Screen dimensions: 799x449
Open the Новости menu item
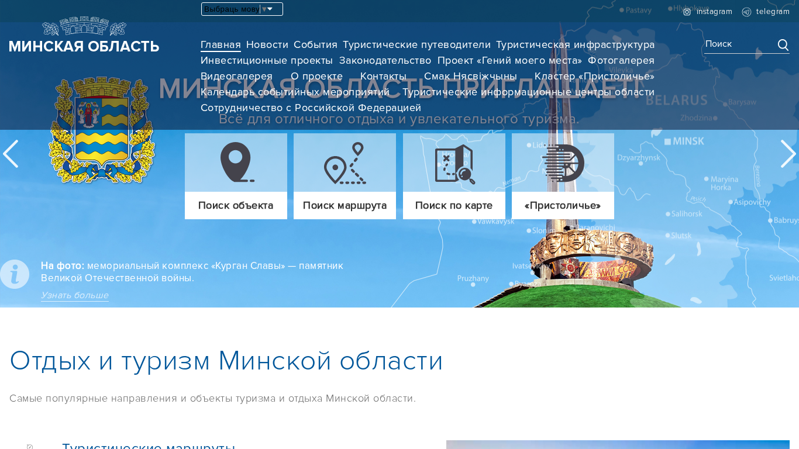click(x=267, y=45)
